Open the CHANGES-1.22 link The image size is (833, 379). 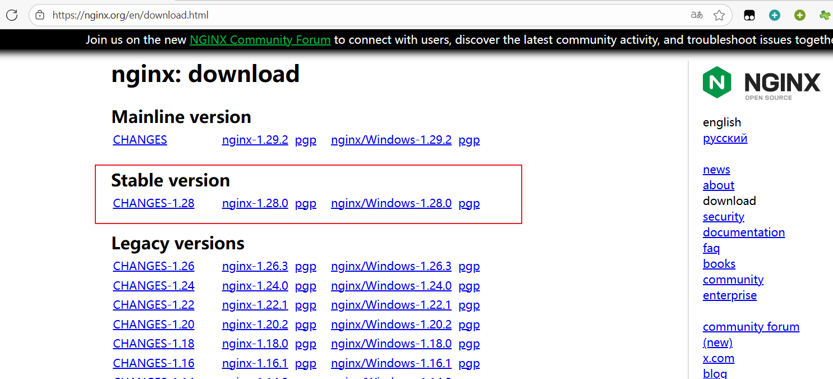pos(154,305)
